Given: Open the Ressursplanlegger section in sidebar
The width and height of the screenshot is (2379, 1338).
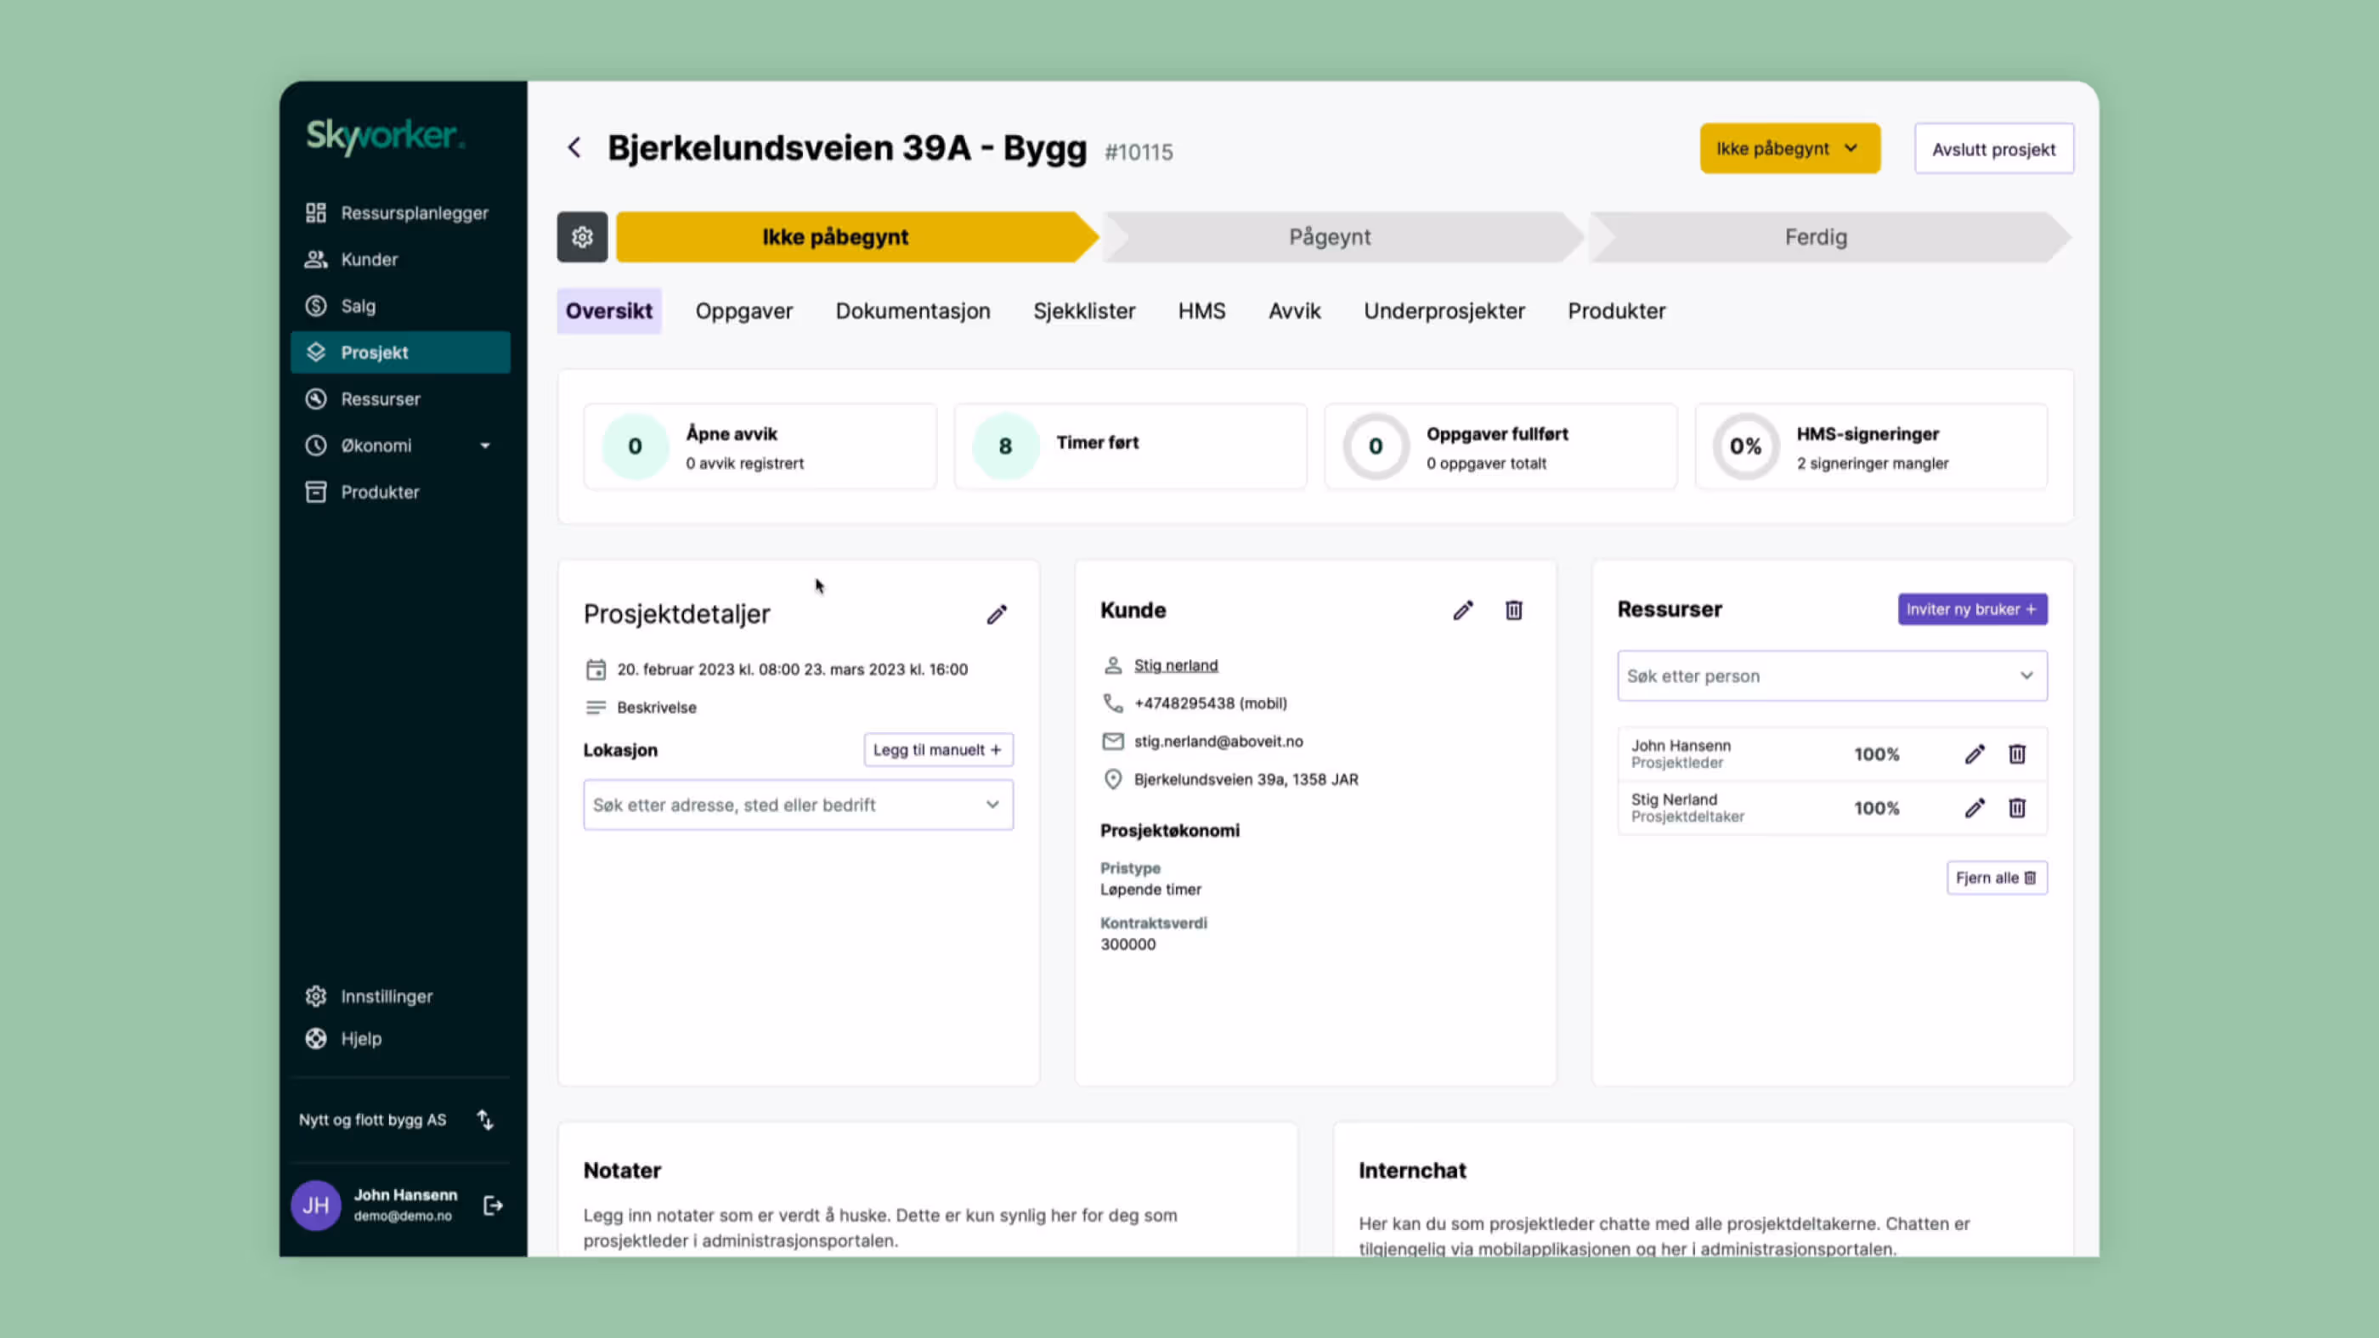Looking at the screenshot, I should [413, 212].
